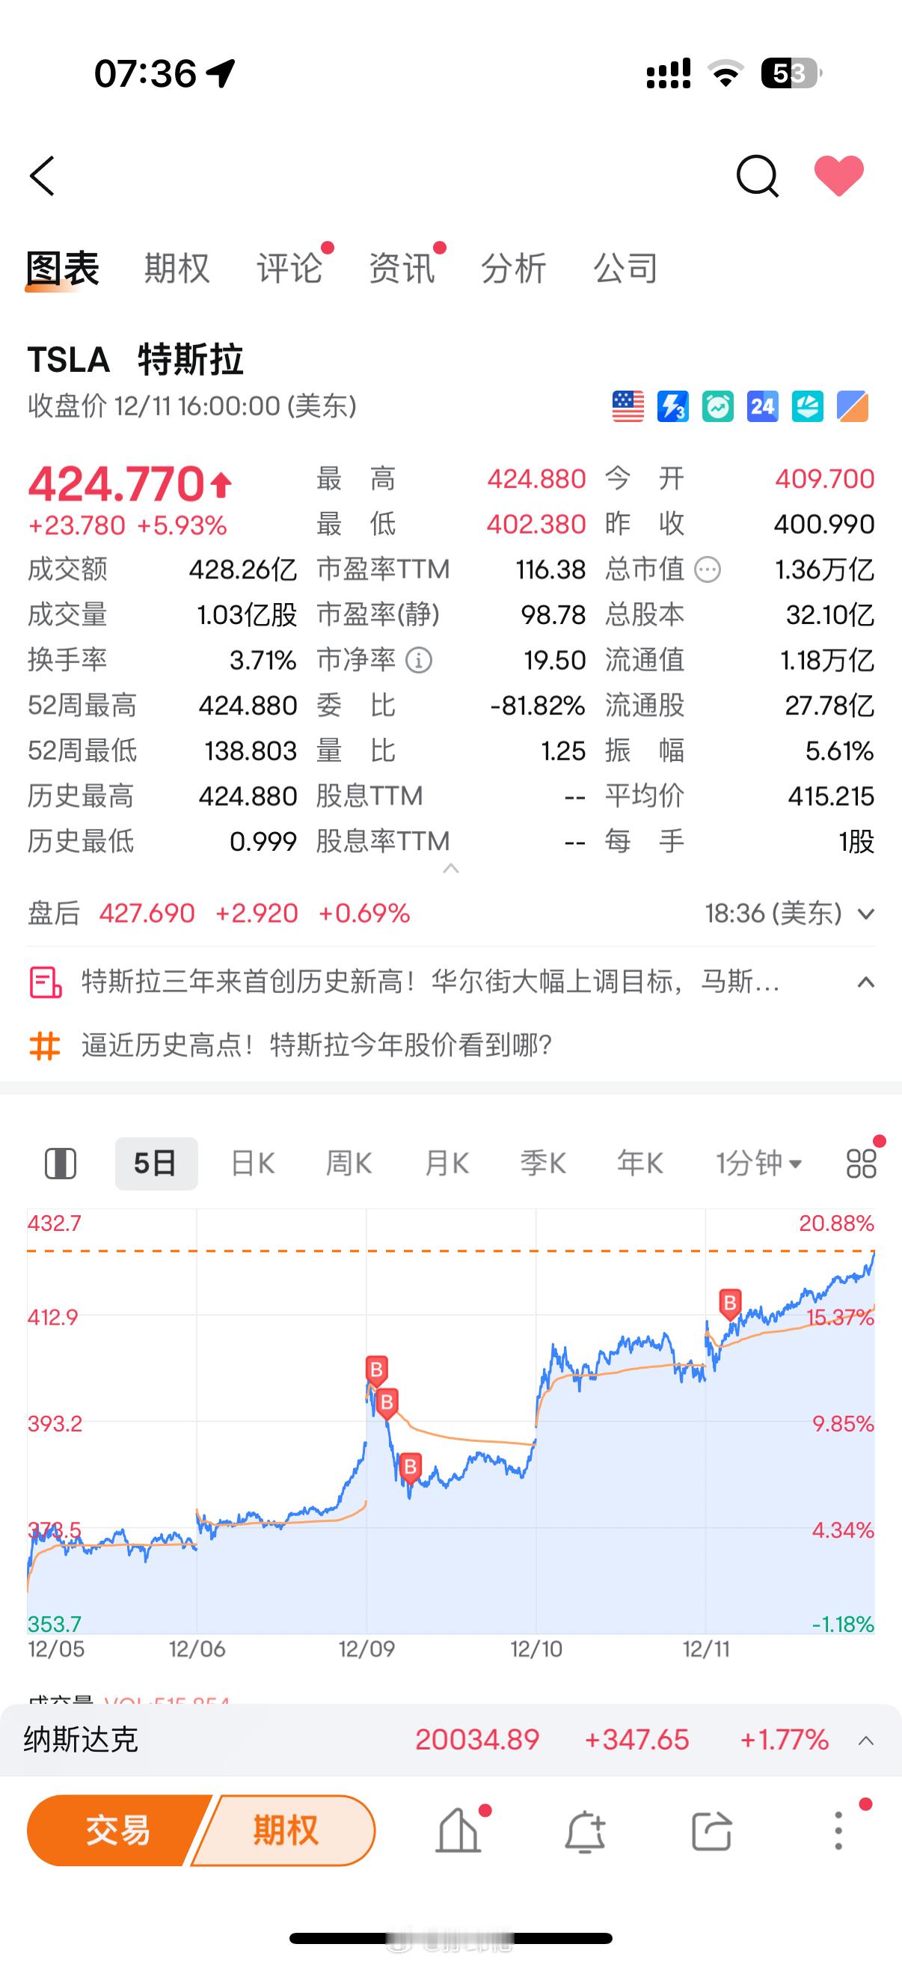The height and width of the screenshot is (1962, 902).
Task: Toggle the pink heart favorite icon
Action: [x=839, y=176]
